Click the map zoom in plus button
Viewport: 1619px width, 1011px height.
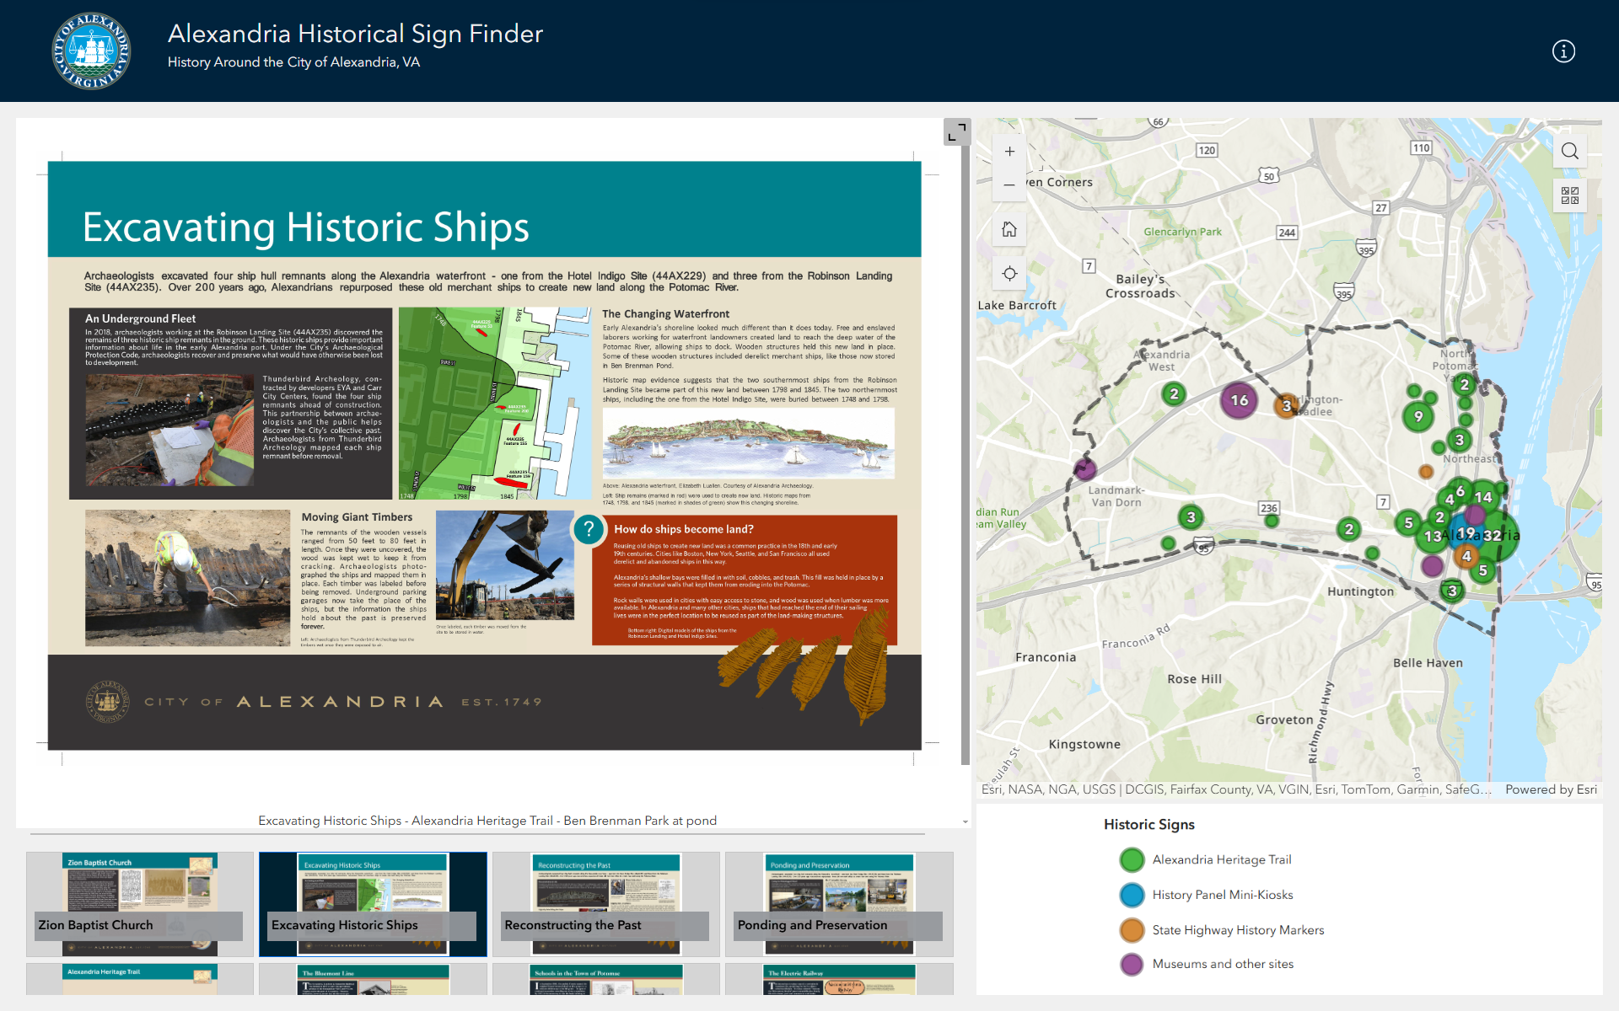point(1009,152)
